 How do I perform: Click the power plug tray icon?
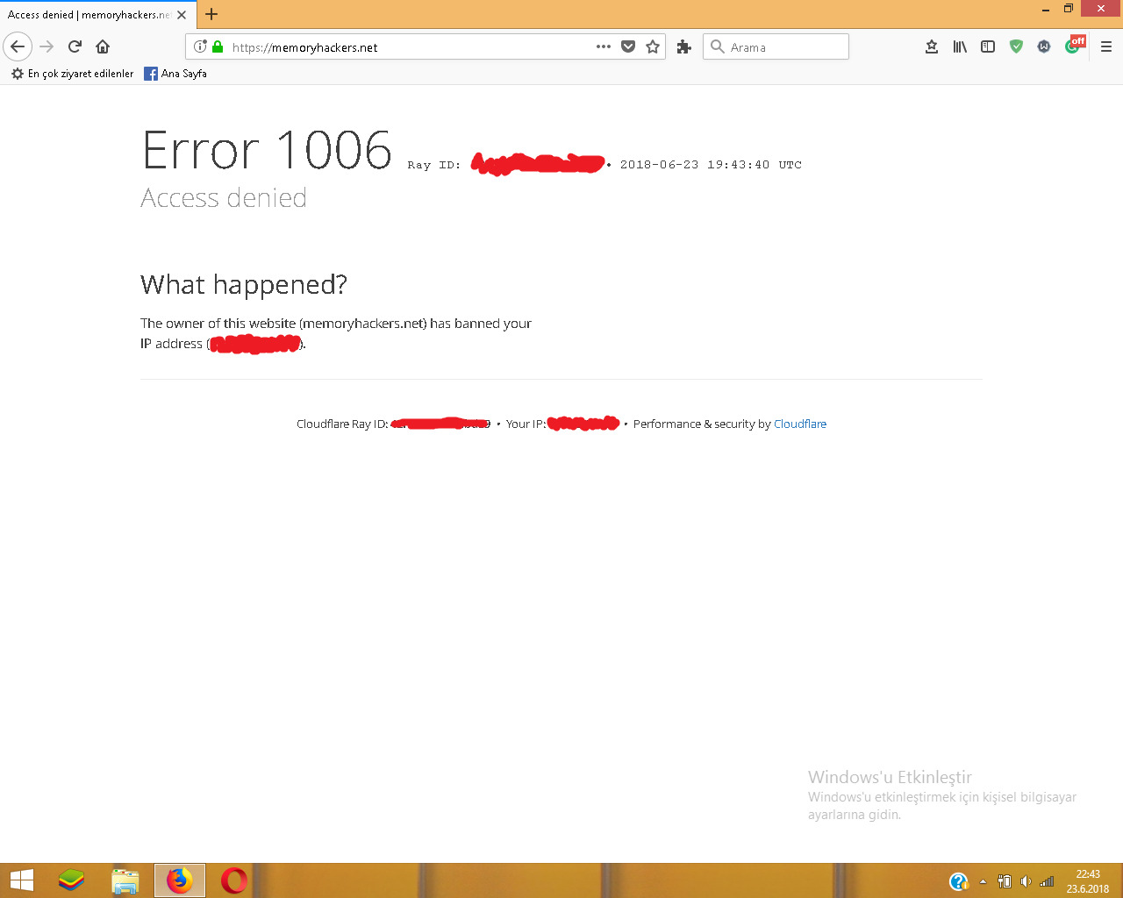(x=1005, y=881)
